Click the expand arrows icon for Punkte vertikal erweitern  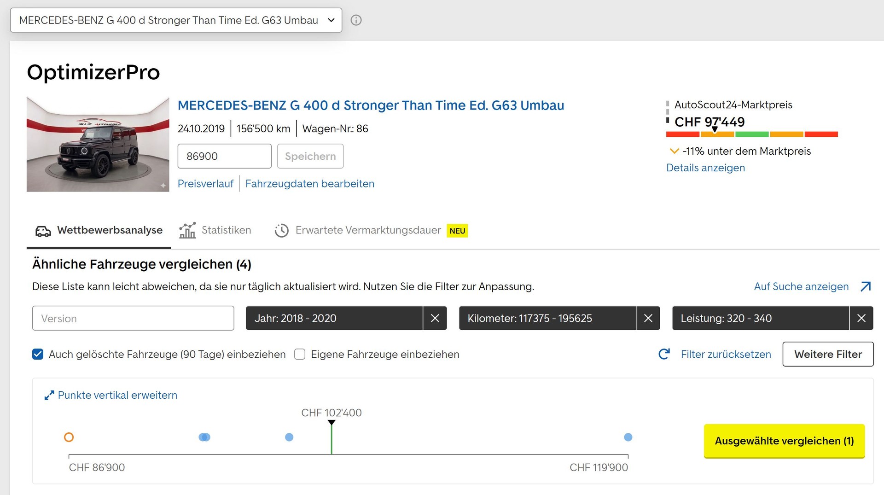(x=49, y=396)
